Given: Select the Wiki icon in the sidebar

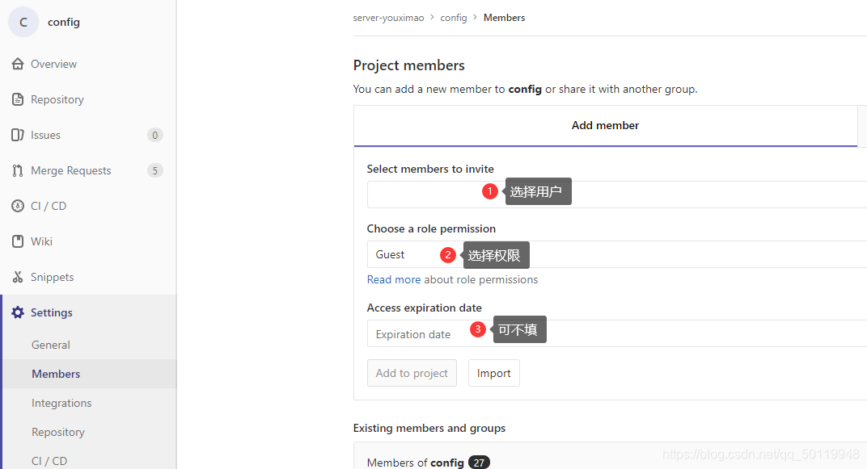Looking at the screenshot, I should (x=18, y=241).
